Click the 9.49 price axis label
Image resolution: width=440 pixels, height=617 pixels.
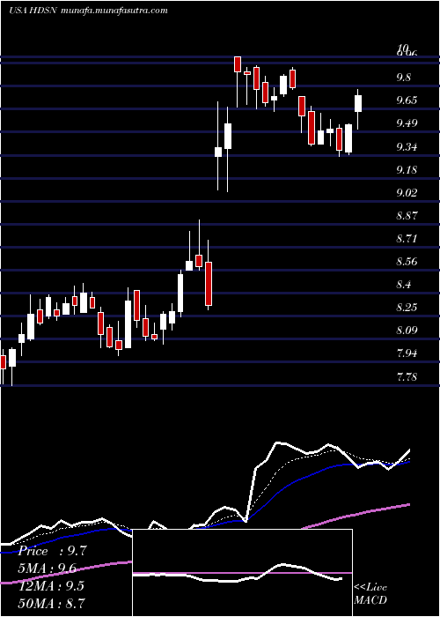(x=407, y=123)
